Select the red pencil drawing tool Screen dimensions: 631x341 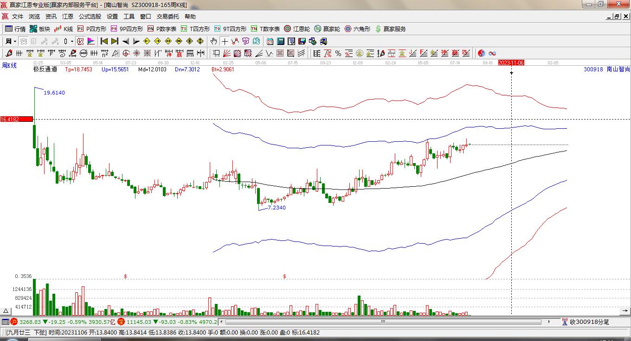tap(8, 53)
